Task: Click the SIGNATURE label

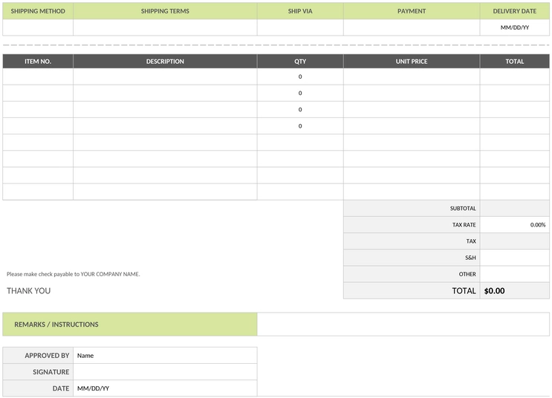Action: (51, 372)
